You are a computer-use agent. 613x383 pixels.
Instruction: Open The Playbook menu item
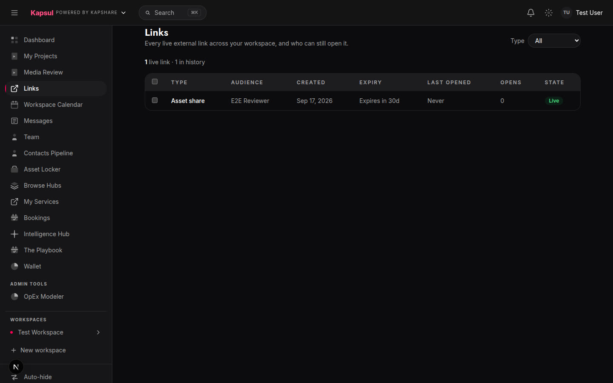pyautogui.click(x=56, y=250)
